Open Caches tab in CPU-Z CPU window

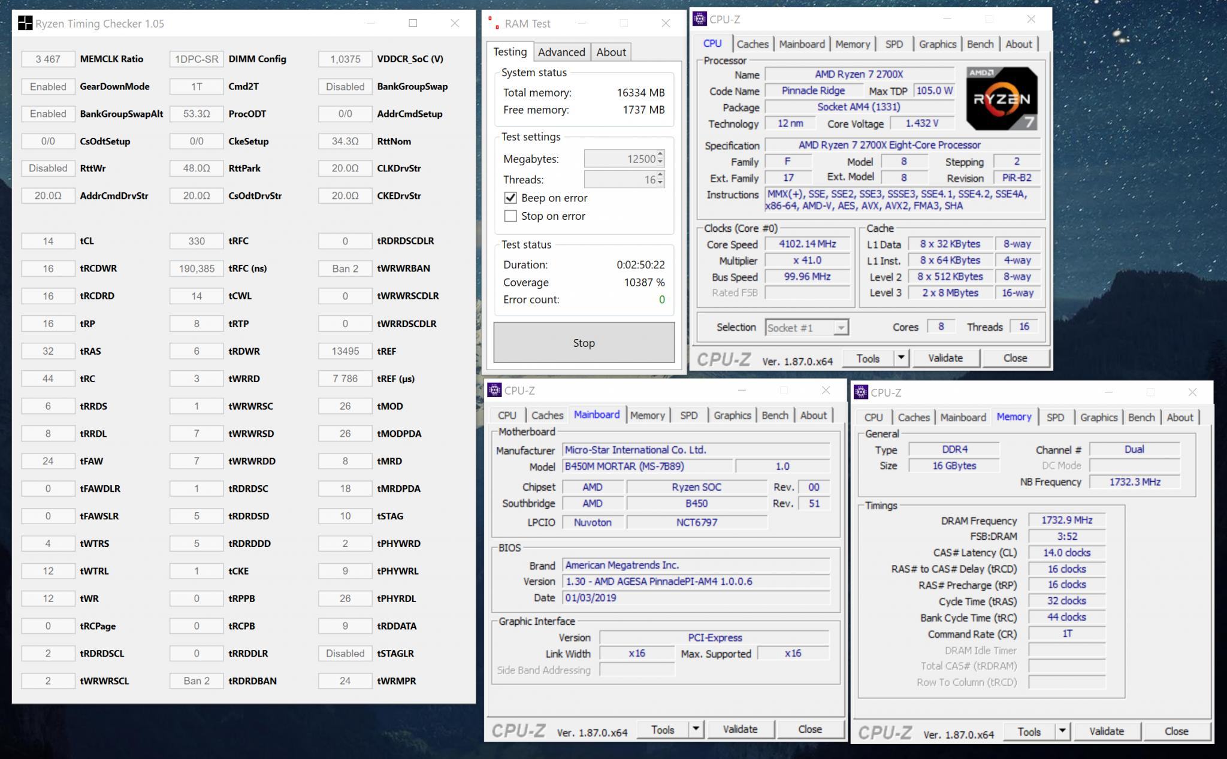tap(752, 44)
